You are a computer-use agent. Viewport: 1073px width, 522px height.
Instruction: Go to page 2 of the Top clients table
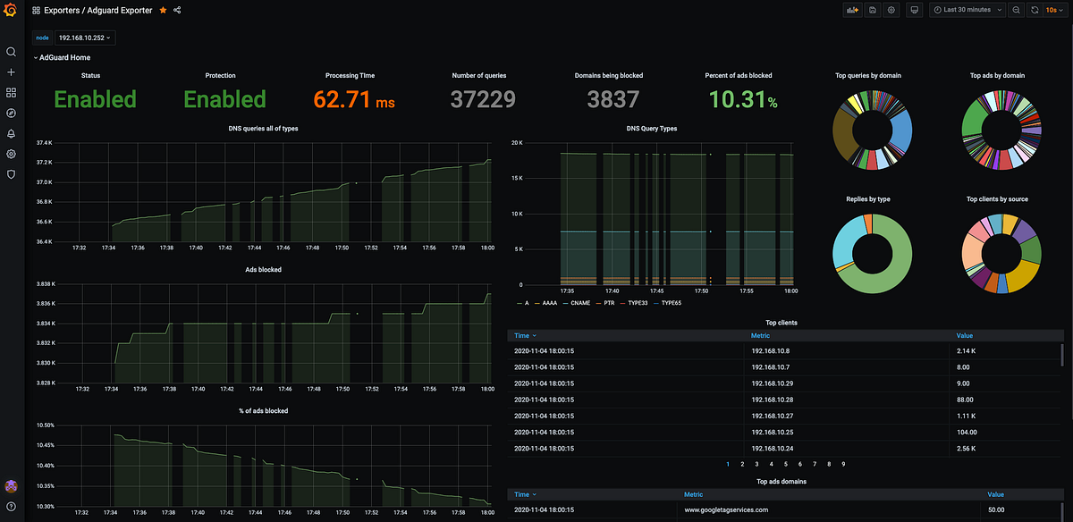(741, 464)
